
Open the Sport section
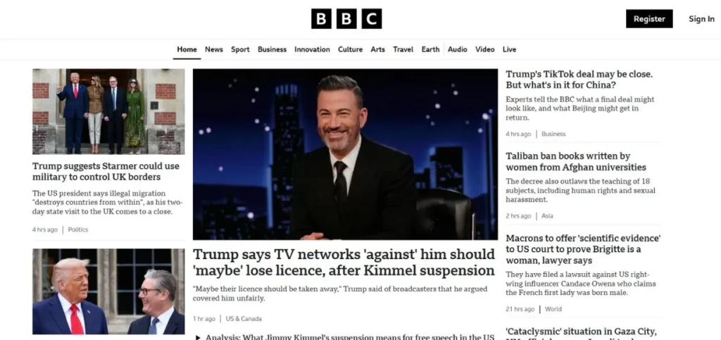(x=240, y=49)
